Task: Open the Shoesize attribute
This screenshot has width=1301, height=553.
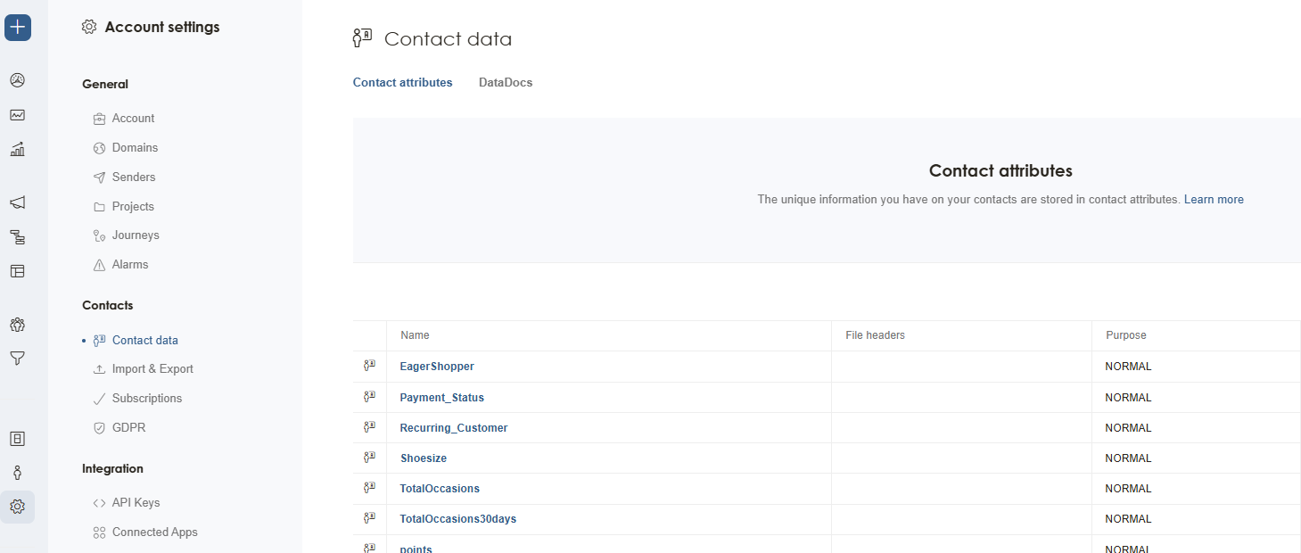Action: [x=423, y=458]
